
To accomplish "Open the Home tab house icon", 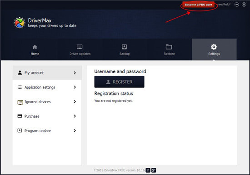I will 35,47.
